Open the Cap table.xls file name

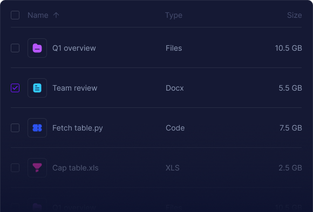coord(76,168)
